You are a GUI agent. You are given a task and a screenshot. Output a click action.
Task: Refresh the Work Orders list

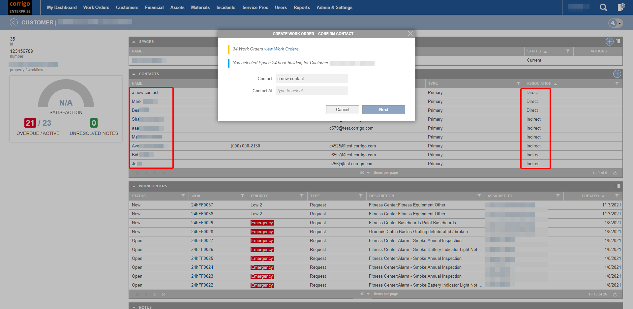click(x=615, y=294)
